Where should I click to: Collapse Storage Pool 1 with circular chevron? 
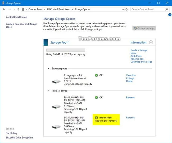pos(151,42)
